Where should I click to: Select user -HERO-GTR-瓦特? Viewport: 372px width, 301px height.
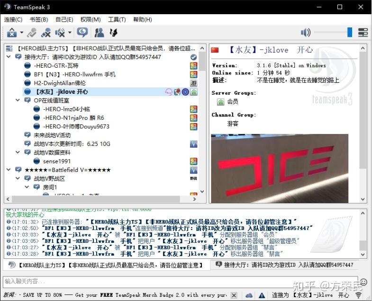(x=56, y=66)
